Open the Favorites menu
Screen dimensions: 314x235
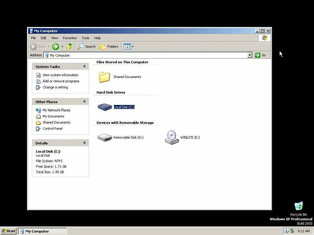coord(70,38)
